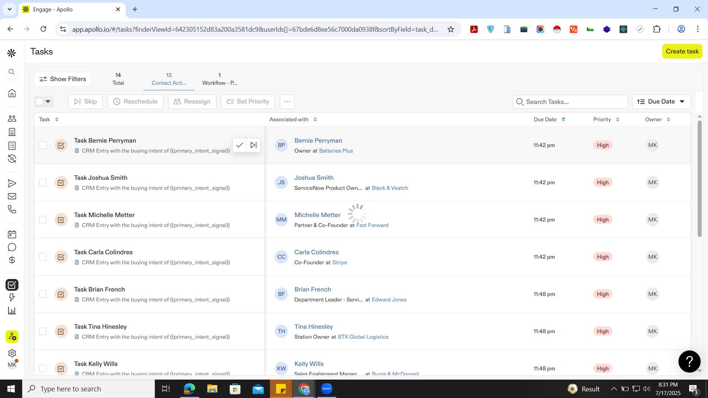Open Settings gear icon in sidebar
The height and width of the screenshot is (398, 708).
tap(12, 353)
